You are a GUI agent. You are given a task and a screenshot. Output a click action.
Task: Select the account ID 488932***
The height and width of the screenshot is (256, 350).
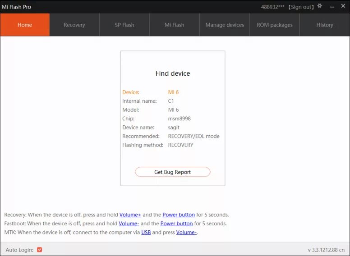point(272,7)
